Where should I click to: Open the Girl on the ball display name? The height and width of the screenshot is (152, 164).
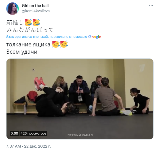point(35,6)
